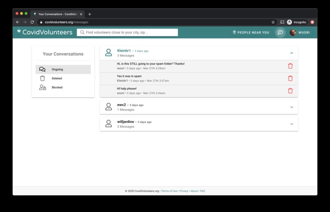Click the WUORI profile avatar
Image resolution: width=330 pixels, height=212 pixels.
click(x=293, y=33)
